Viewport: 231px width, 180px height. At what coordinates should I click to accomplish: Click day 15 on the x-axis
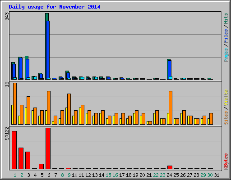[x=108, y=175]
